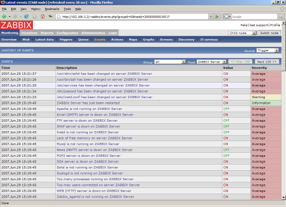Viewport: 286px width, 207px height.
Task: Switch to the Inventory tab
Action: 29,33
